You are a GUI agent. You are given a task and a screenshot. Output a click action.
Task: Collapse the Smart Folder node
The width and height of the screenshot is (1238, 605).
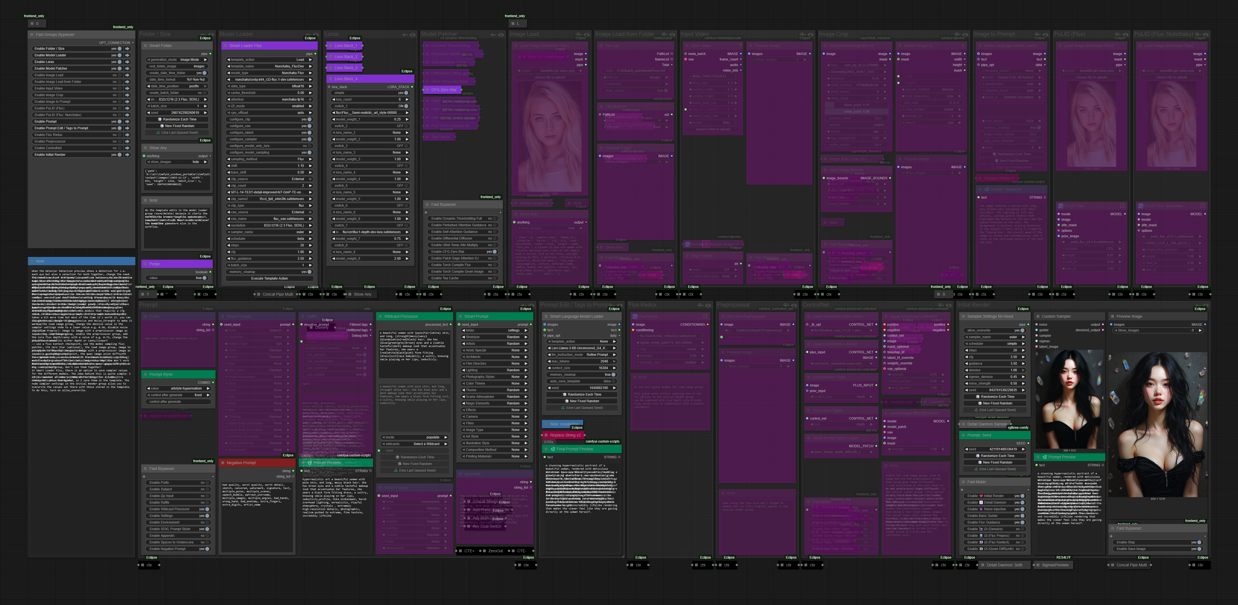[145, 46]
